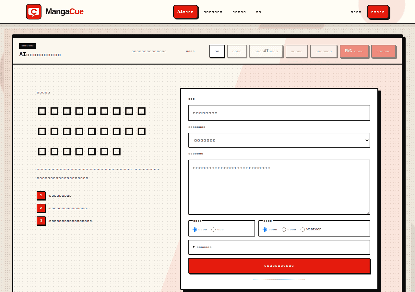Expand the collapsed section with the triangle arrow
Image resolution: width=415 pixels, height=292 pixels.
pos(279,247)
